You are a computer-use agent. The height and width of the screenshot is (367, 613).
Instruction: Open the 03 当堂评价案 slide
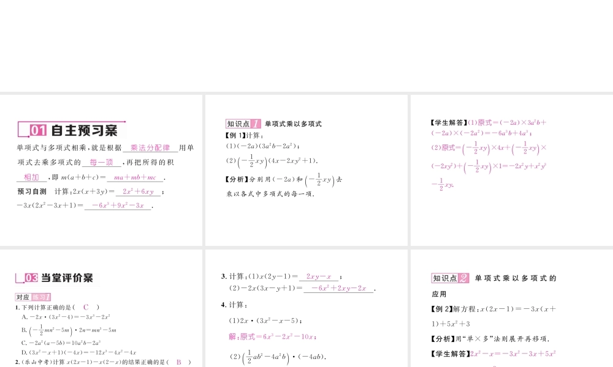click(x=101, y=308)
